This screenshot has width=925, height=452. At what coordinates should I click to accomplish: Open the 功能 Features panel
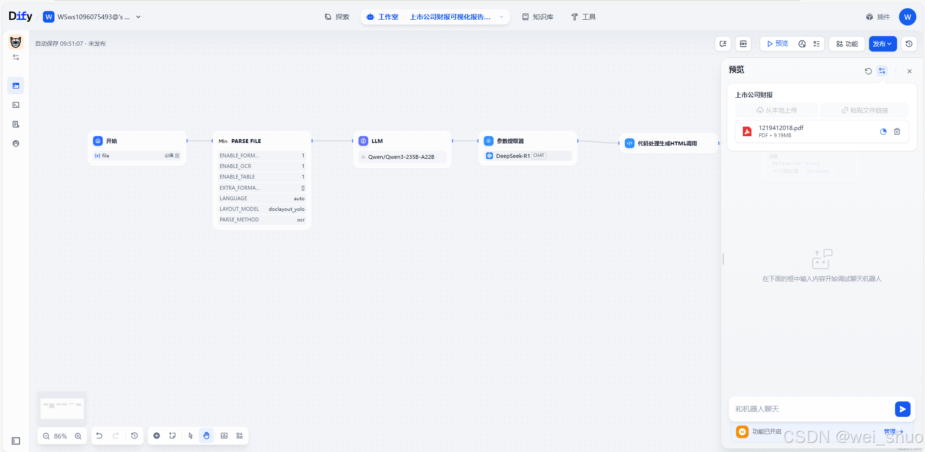[847, 44]
